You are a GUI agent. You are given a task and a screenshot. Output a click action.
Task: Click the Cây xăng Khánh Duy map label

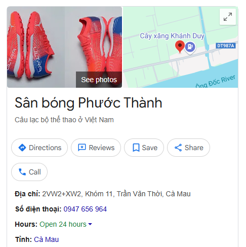click(x=172, y=36)
